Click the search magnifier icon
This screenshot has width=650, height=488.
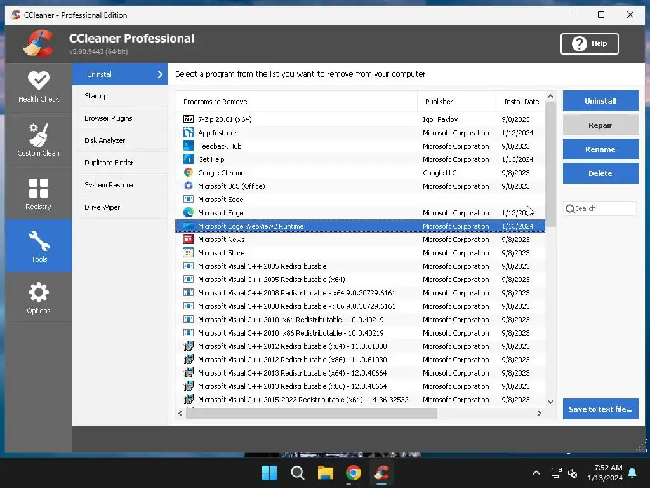[570, 208]
